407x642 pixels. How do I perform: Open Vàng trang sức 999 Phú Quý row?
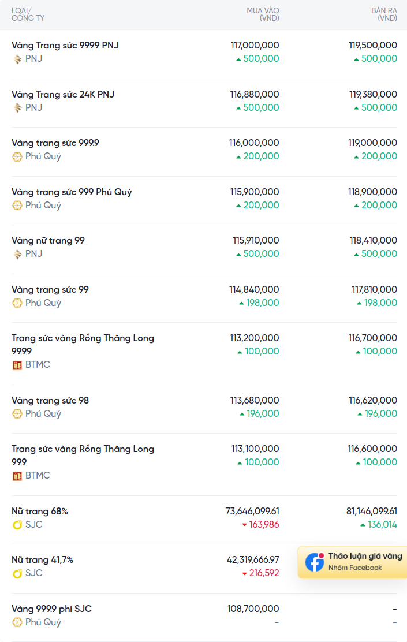(x=72, y=192)
